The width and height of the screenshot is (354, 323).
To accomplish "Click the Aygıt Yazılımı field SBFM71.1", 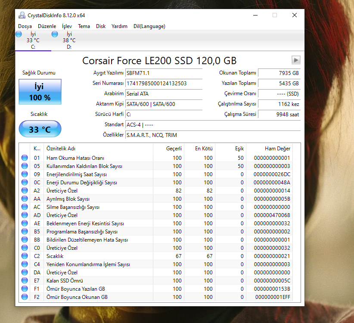I will click(164, 73).
